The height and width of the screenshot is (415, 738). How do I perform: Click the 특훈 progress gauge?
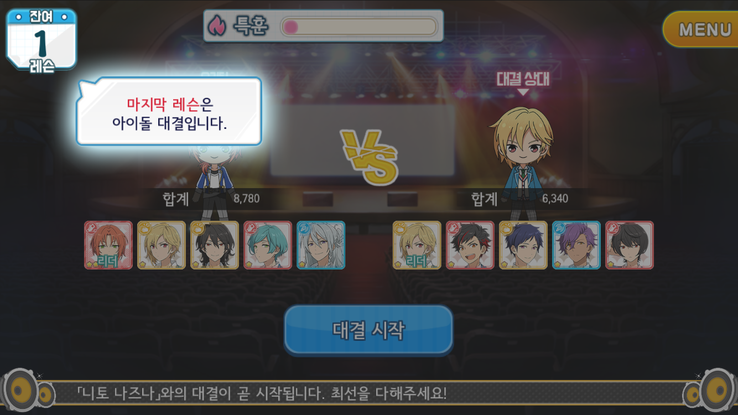click(359, 27)
